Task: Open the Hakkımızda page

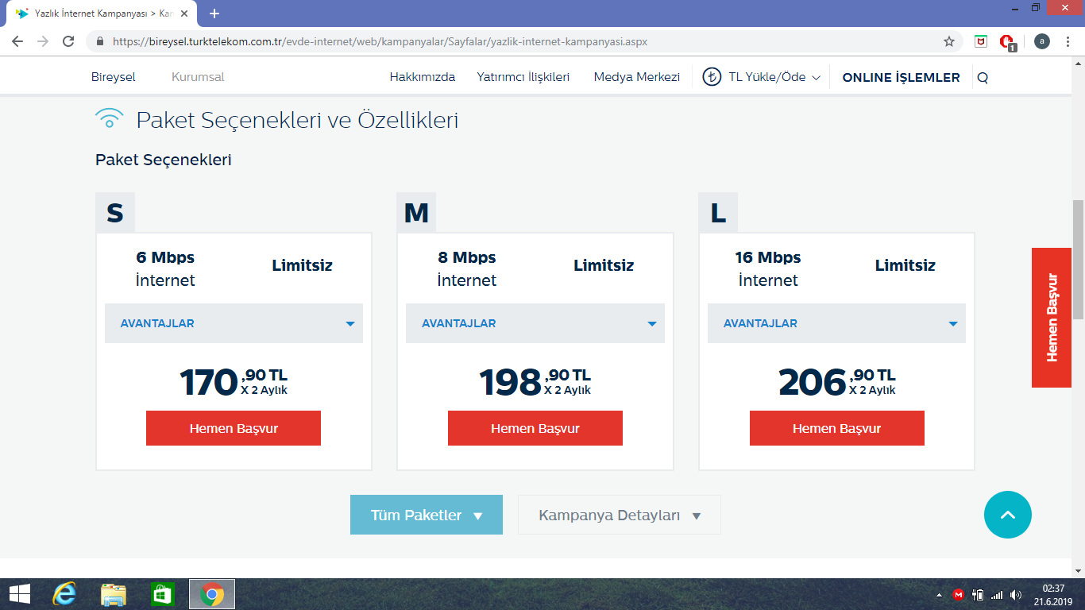Action: [x=423, y=77]
